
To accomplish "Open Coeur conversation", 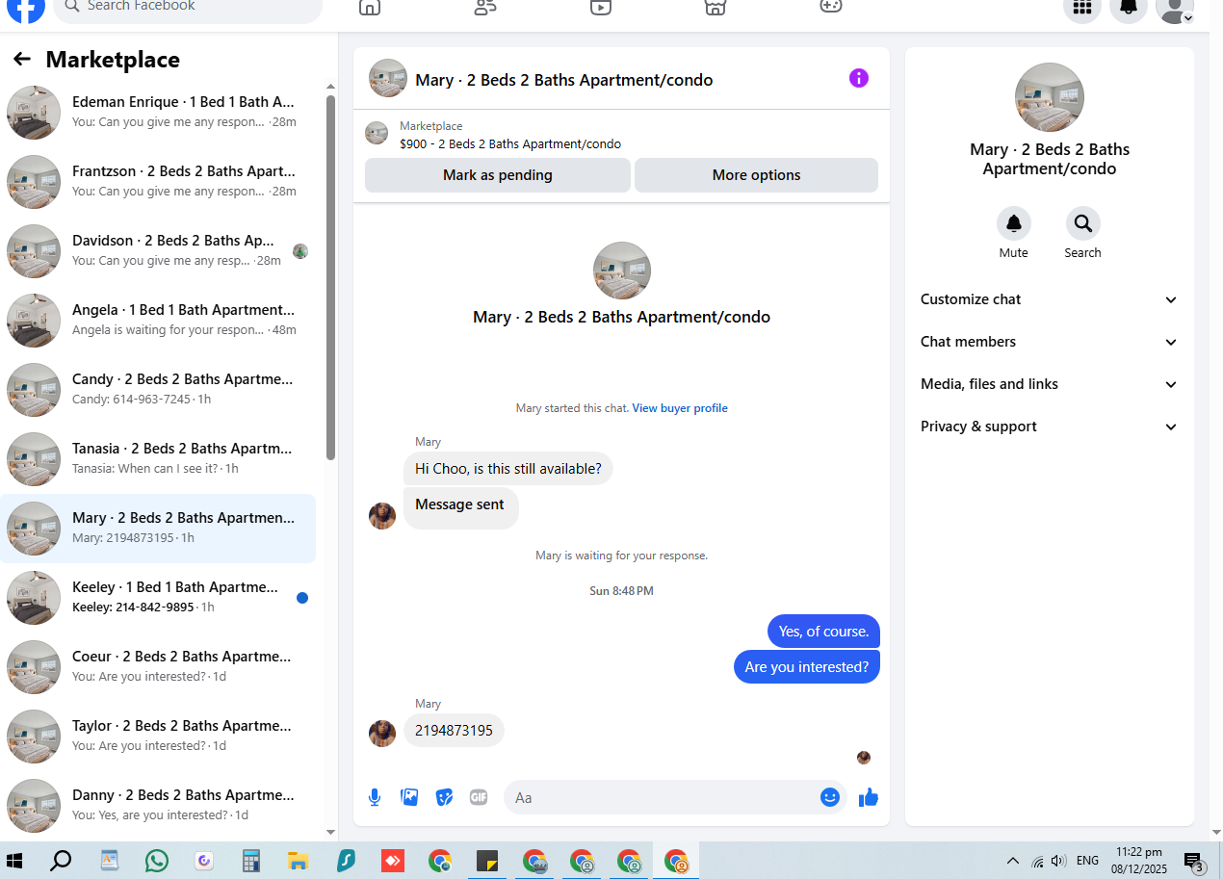I will 158,667.
